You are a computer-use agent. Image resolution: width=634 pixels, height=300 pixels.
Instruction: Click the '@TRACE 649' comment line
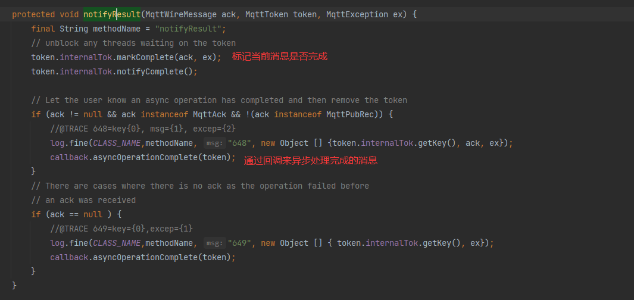[121, 229]
